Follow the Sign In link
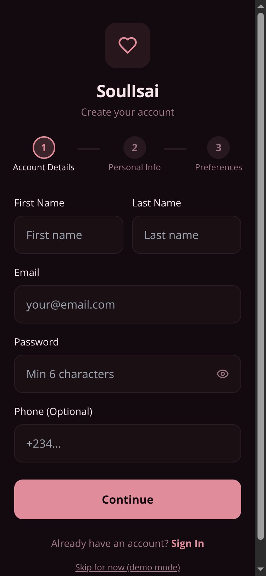Viewport: 266px width, 576px height. tap(188, 543)
